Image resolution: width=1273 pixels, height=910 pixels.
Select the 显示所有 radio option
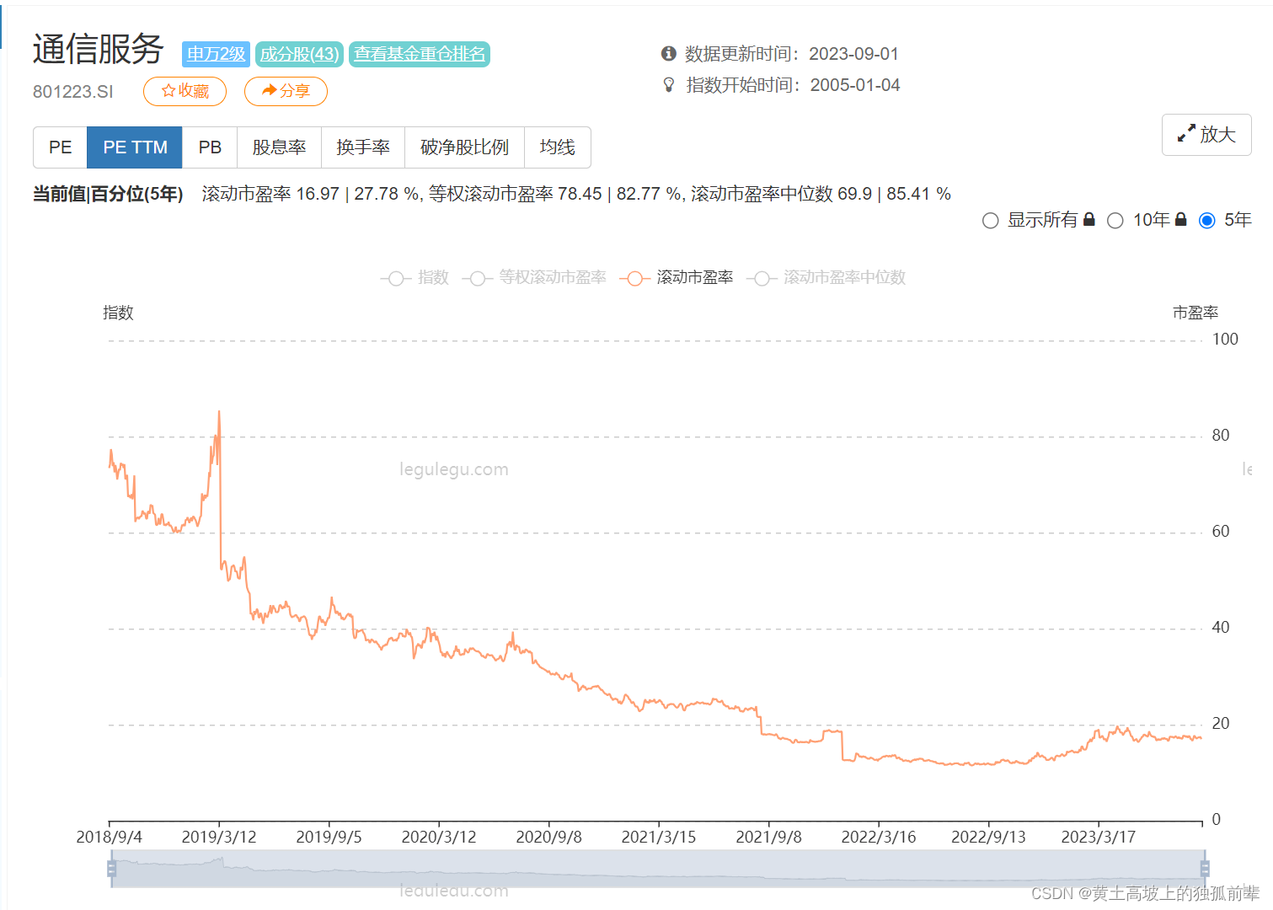(x=991, y=221)
